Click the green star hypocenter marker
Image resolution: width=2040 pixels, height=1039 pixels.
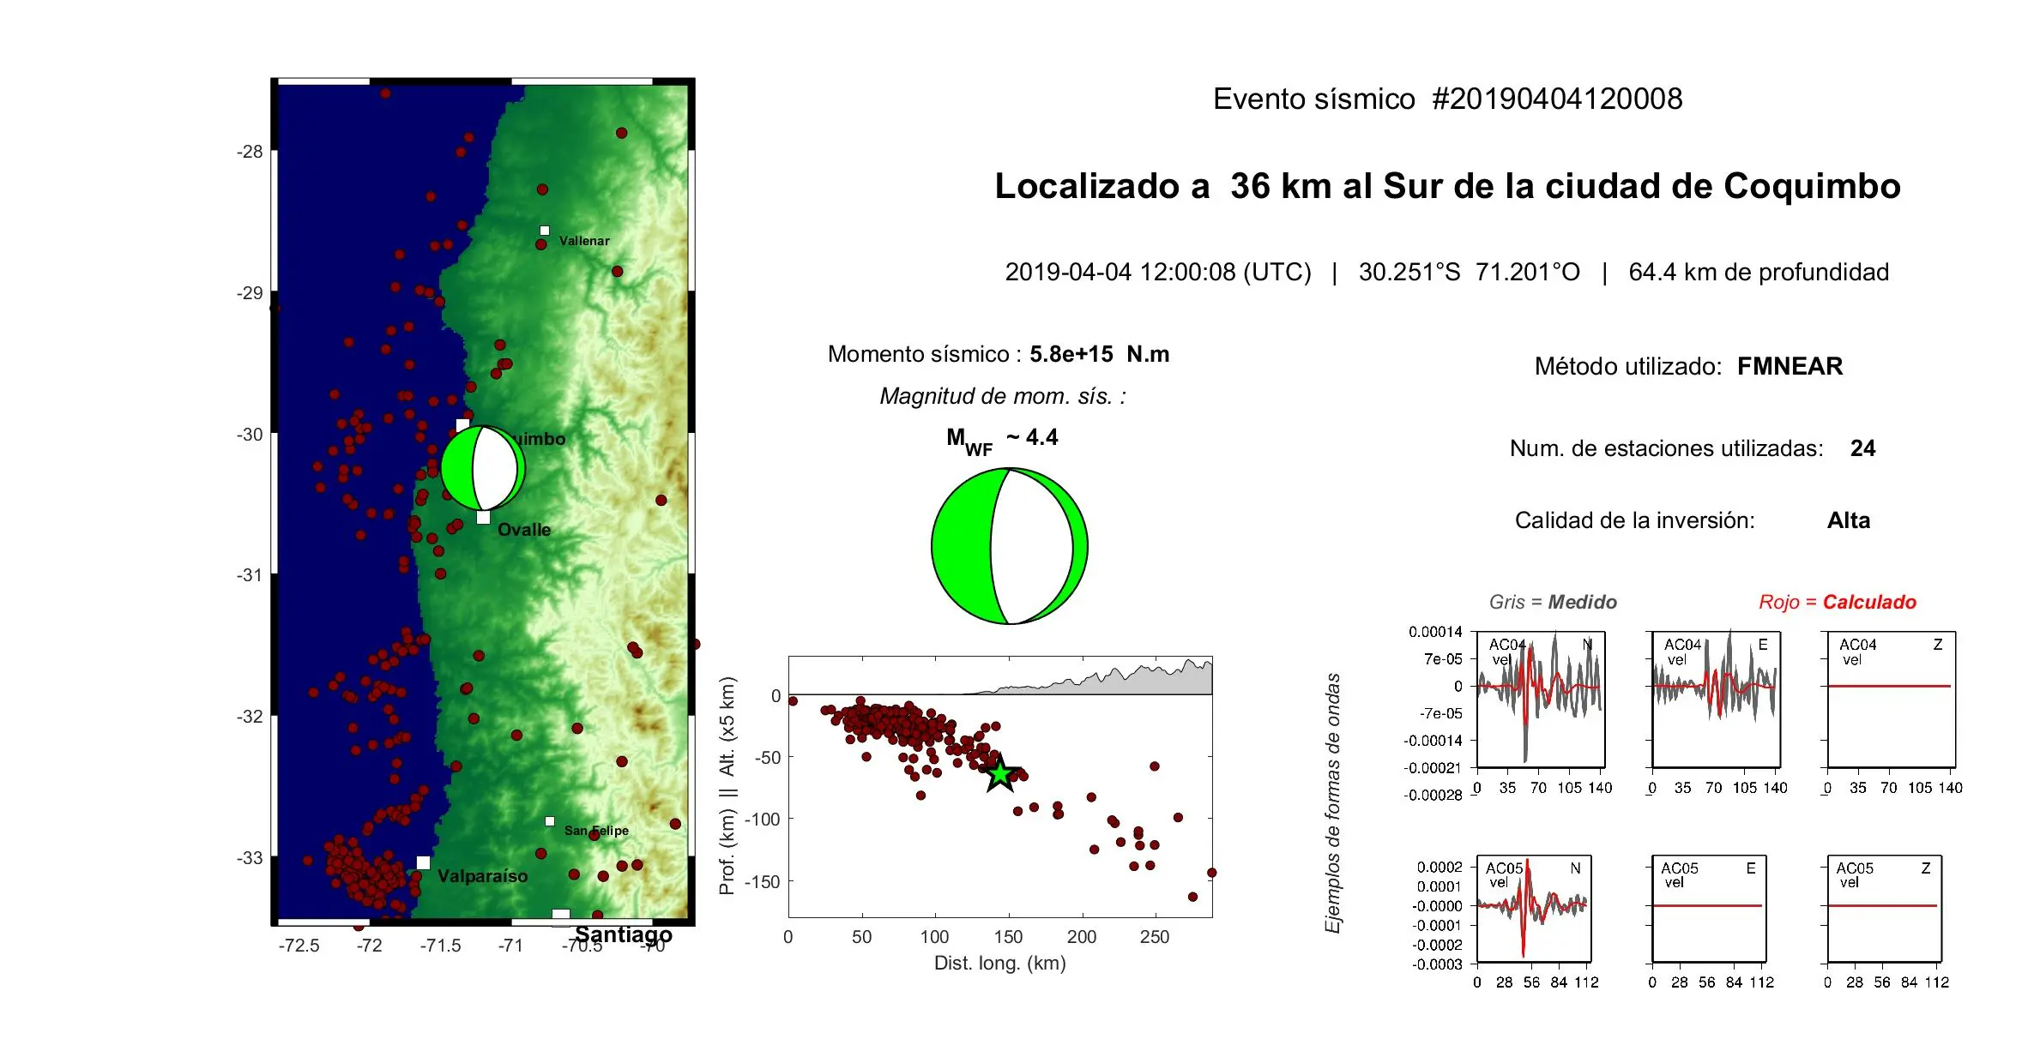[x=1000, y=774]
